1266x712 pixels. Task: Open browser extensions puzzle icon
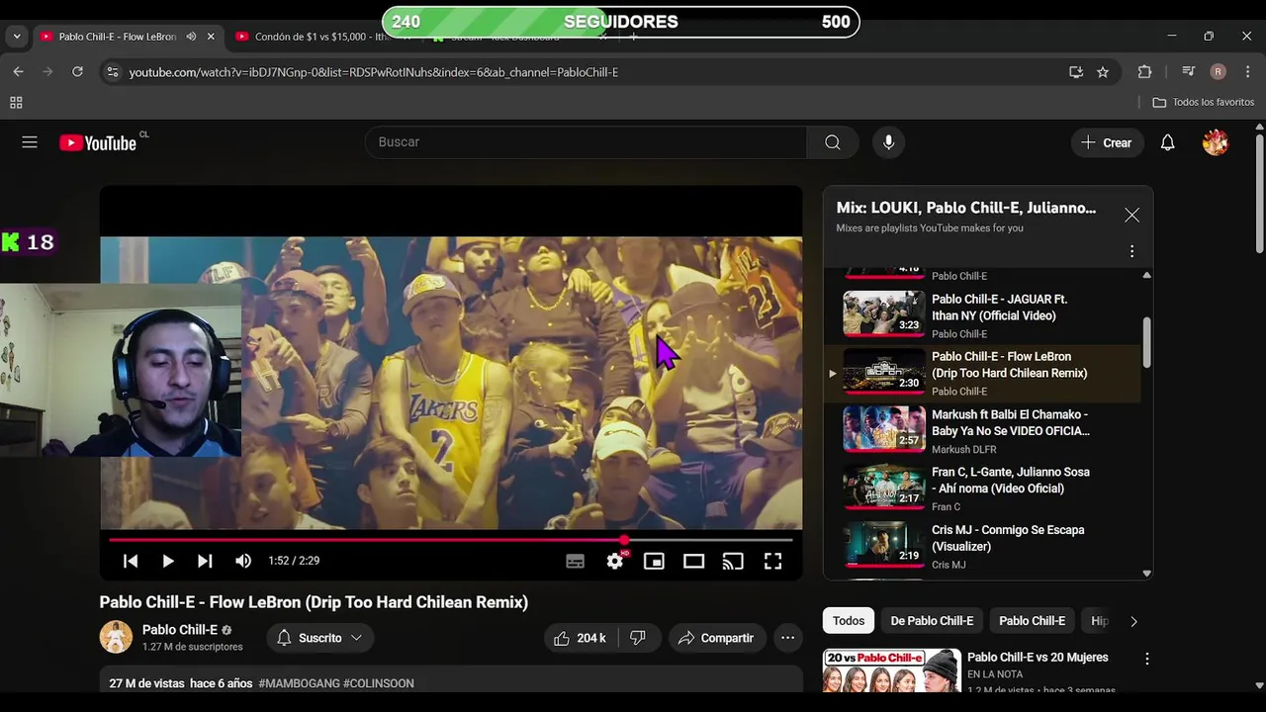pyautogui.click(x=1144, y=72)
